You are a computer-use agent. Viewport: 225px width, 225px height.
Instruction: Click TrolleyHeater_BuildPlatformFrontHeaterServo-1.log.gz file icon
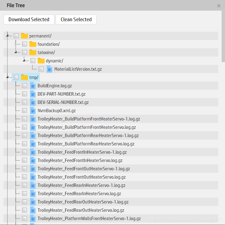(x=33, y=119)
